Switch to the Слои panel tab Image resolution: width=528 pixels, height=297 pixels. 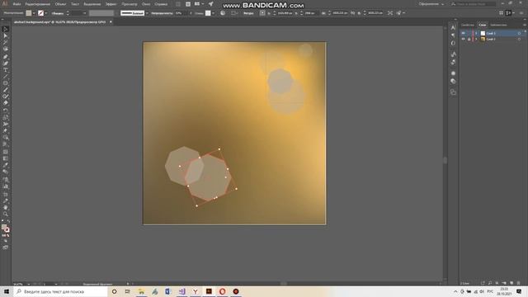(482, 25)
